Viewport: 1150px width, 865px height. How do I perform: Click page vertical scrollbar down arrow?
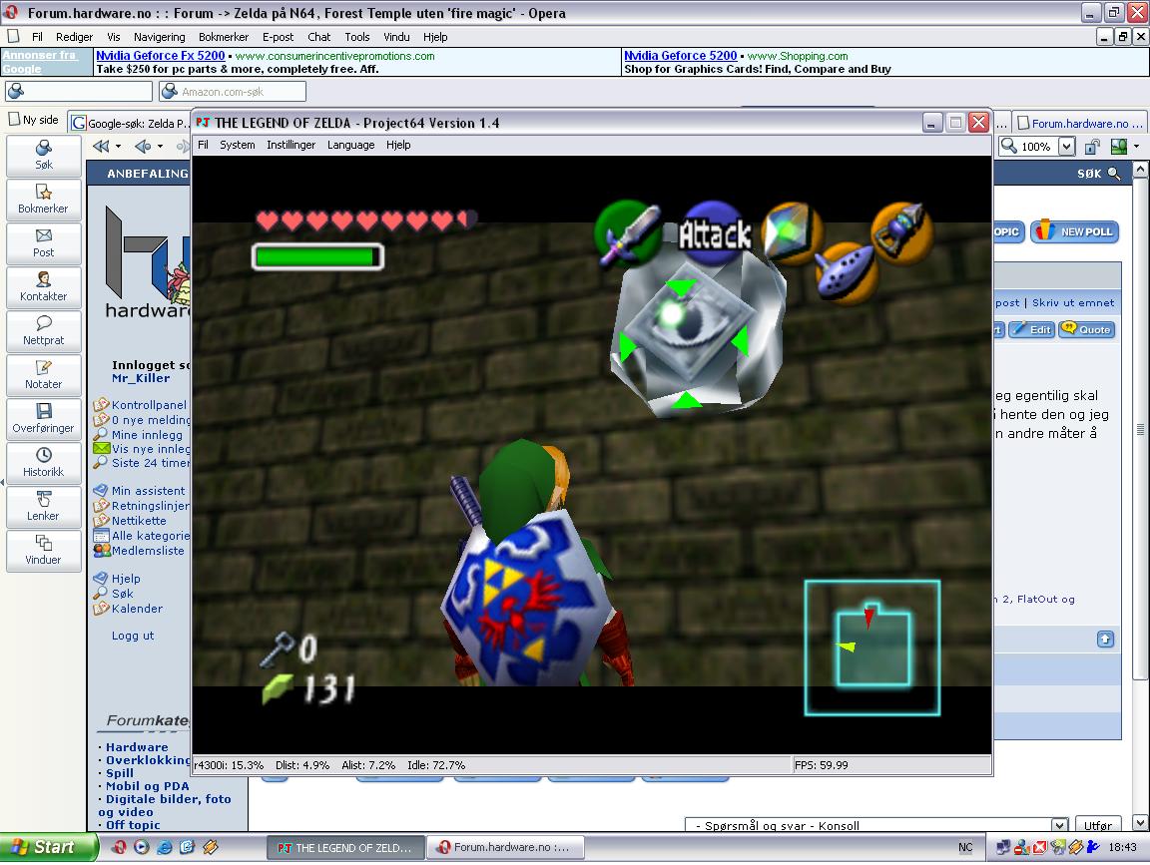pos(1140,823)
